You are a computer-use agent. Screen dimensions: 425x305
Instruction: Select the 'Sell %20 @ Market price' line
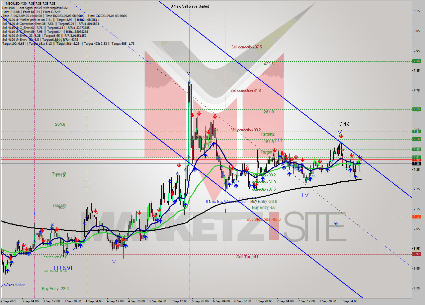[50, 20]
